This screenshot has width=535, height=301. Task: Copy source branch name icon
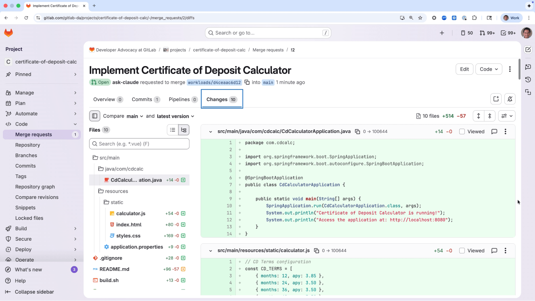click(247, 82)
